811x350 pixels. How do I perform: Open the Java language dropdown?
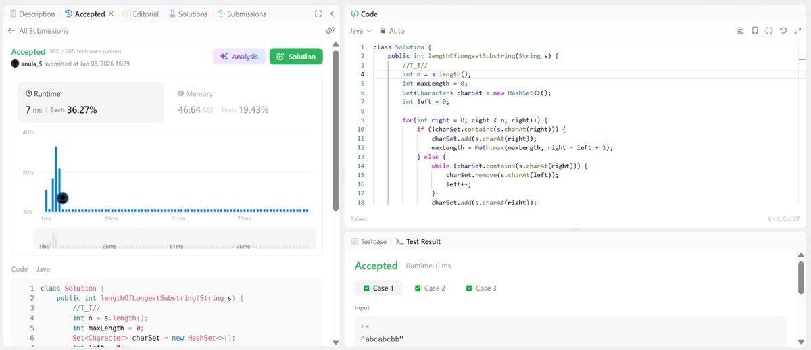[361, 31]
